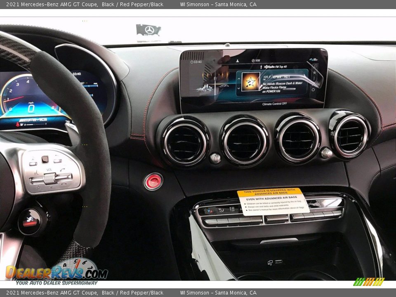Tap the station album artwork with star
Viewport: 396px width, 297px height.
pos(250,81)
